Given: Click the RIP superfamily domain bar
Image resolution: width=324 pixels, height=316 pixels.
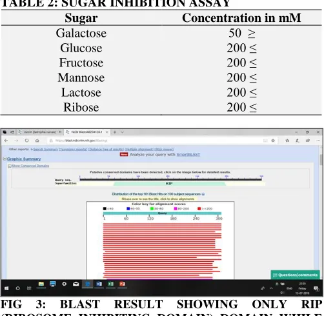Looking at the screenshot, I should [169, 184].
